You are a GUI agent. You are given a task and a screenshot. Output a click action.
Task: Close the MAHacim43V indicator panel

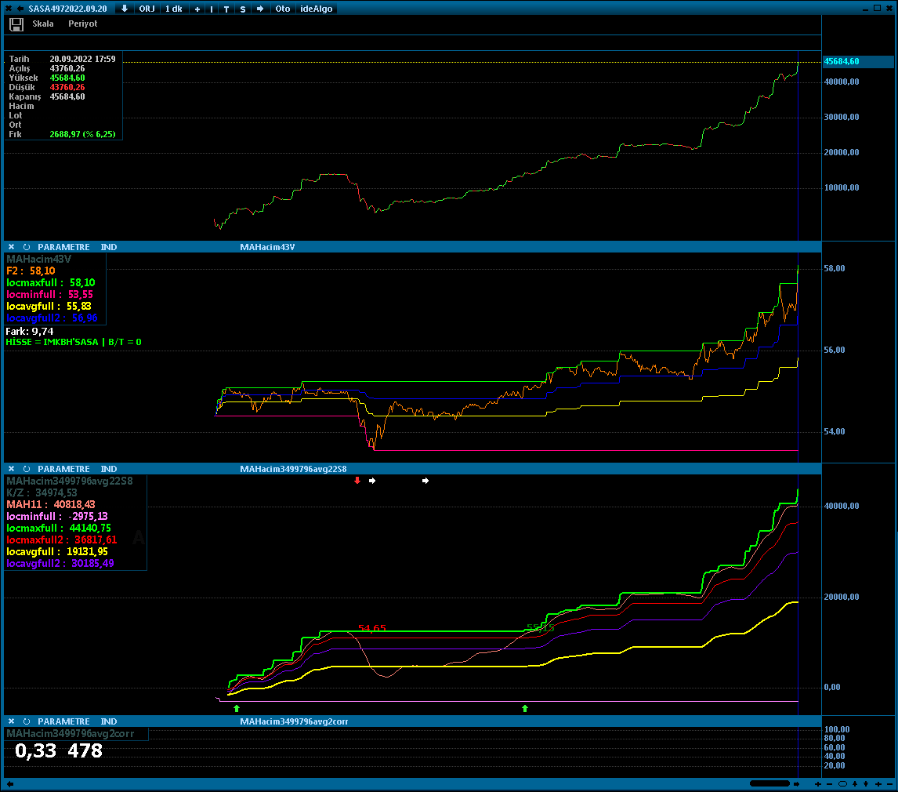pyautogui.click(x=11, y=247)
